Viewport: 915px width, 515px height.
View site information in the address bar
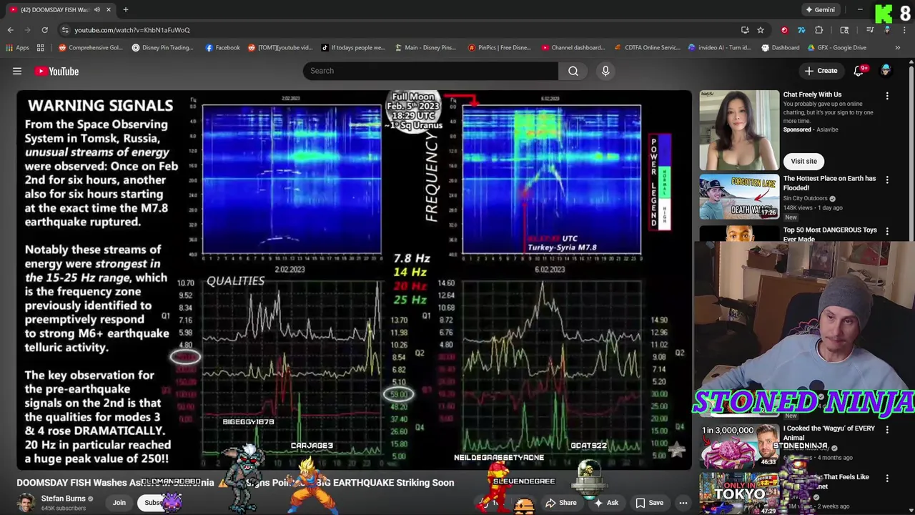(x=65, y=30)
